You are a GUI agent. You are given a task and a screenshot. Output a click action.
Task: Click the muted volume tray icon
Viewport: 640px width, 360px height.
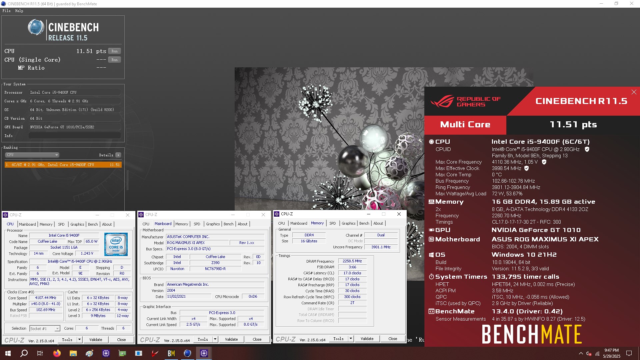pos(589,353)
